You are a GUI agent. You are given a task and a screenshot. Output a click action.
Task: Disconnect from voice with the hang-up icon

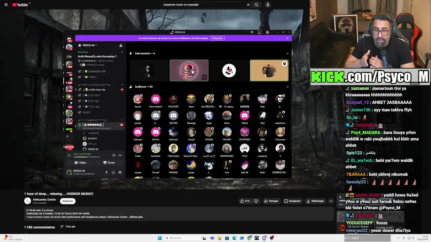click(120, 155)
